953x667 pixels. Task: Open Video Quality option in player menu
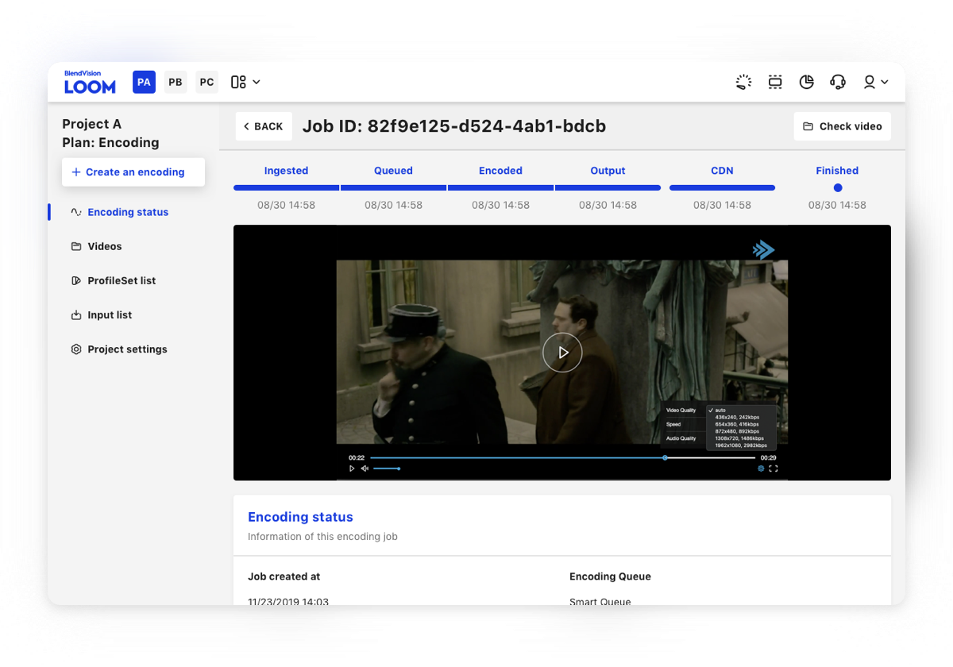pos(681,411)
